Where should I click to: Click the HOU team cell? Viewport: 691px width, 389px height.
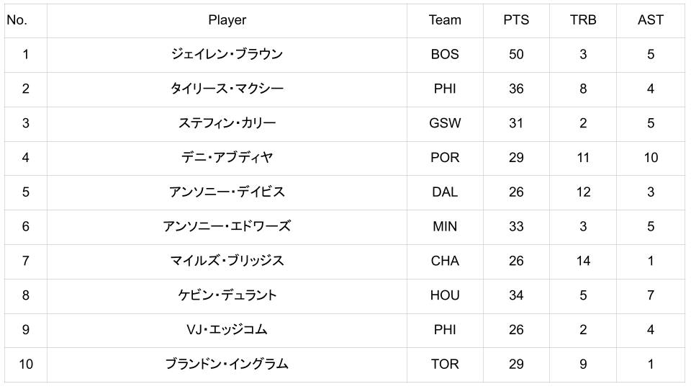(444, 295)
